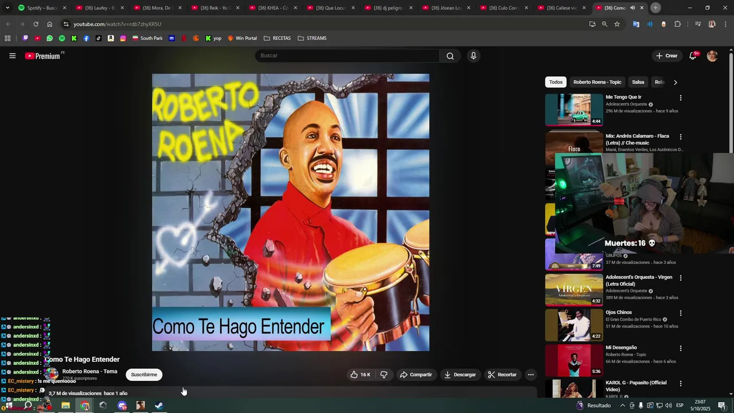Open the Netflix bookmark icon
Viewport: 734px width, 413px height.
(184, 38)
